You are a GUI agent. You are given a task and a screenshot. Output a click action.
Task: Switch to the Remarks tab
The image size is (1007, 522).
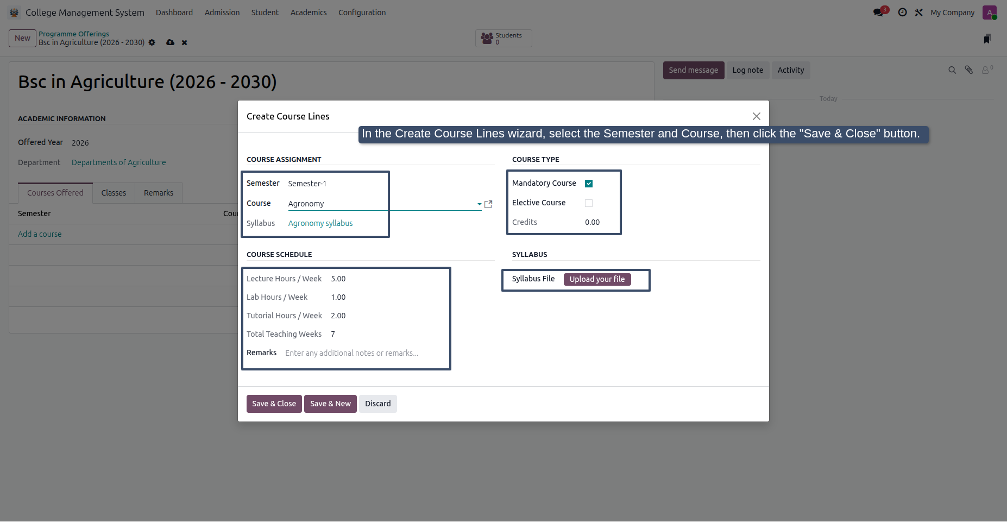click(159, 193)
